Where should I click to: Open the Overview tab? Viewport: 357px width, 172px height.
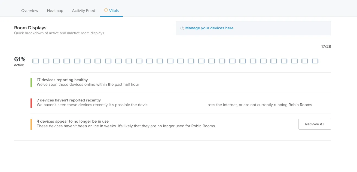point(30,11)
